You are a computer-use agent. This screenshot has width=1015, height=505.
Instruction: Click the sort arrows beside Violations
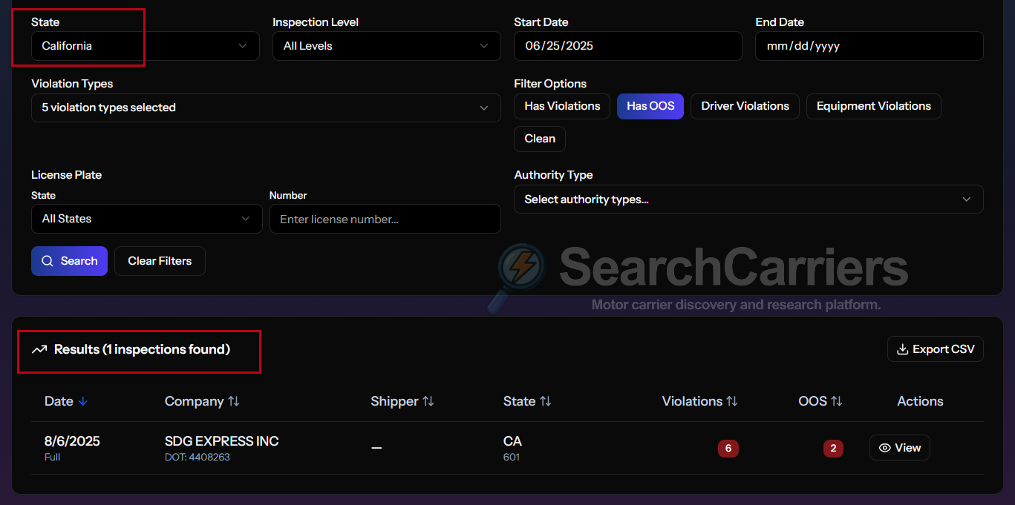[x=732, y=401]
